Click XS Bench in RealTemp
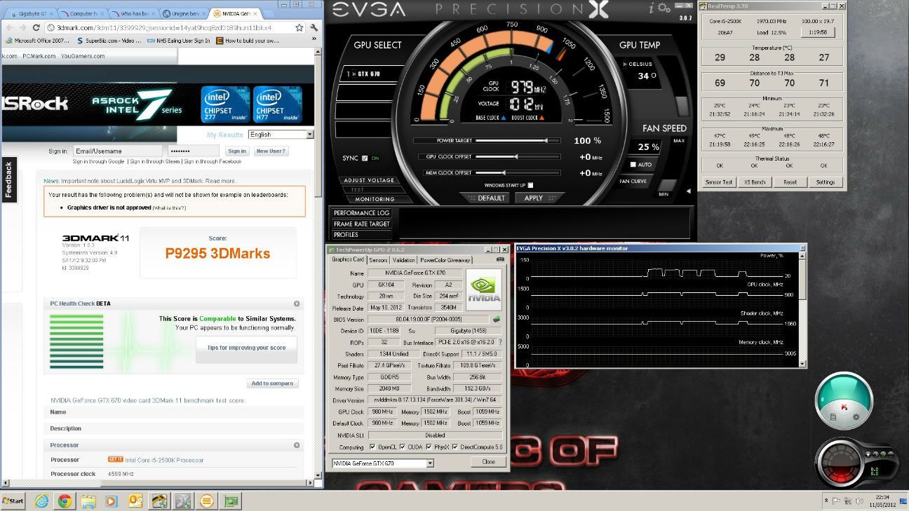This screenshot has height=511, width=909. pyautogui.click(x=755, y=182)
